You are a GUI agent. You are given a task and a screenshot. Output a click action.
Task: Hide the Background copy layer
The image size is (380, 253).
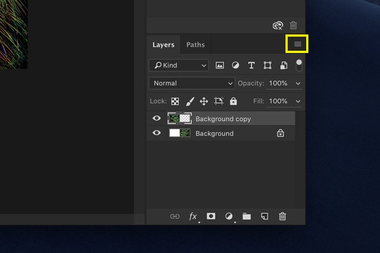(x=157, y=119)
